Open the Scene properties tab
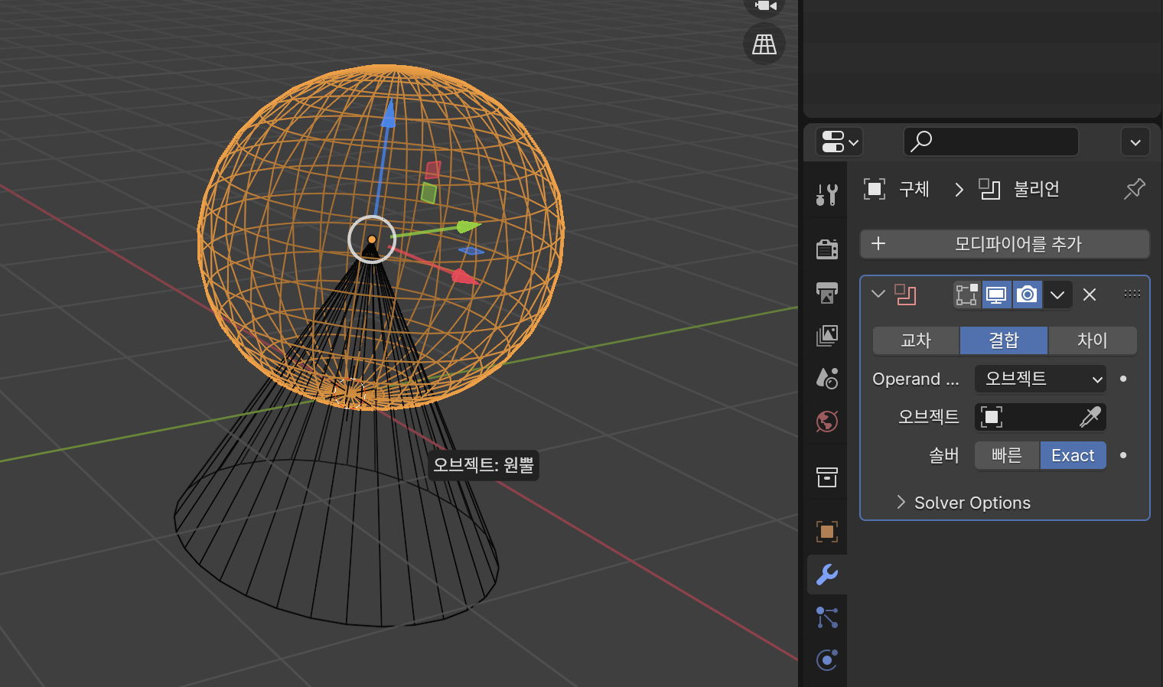The height and width of the screenshot is (687, 1163). (x=827, y=378)
